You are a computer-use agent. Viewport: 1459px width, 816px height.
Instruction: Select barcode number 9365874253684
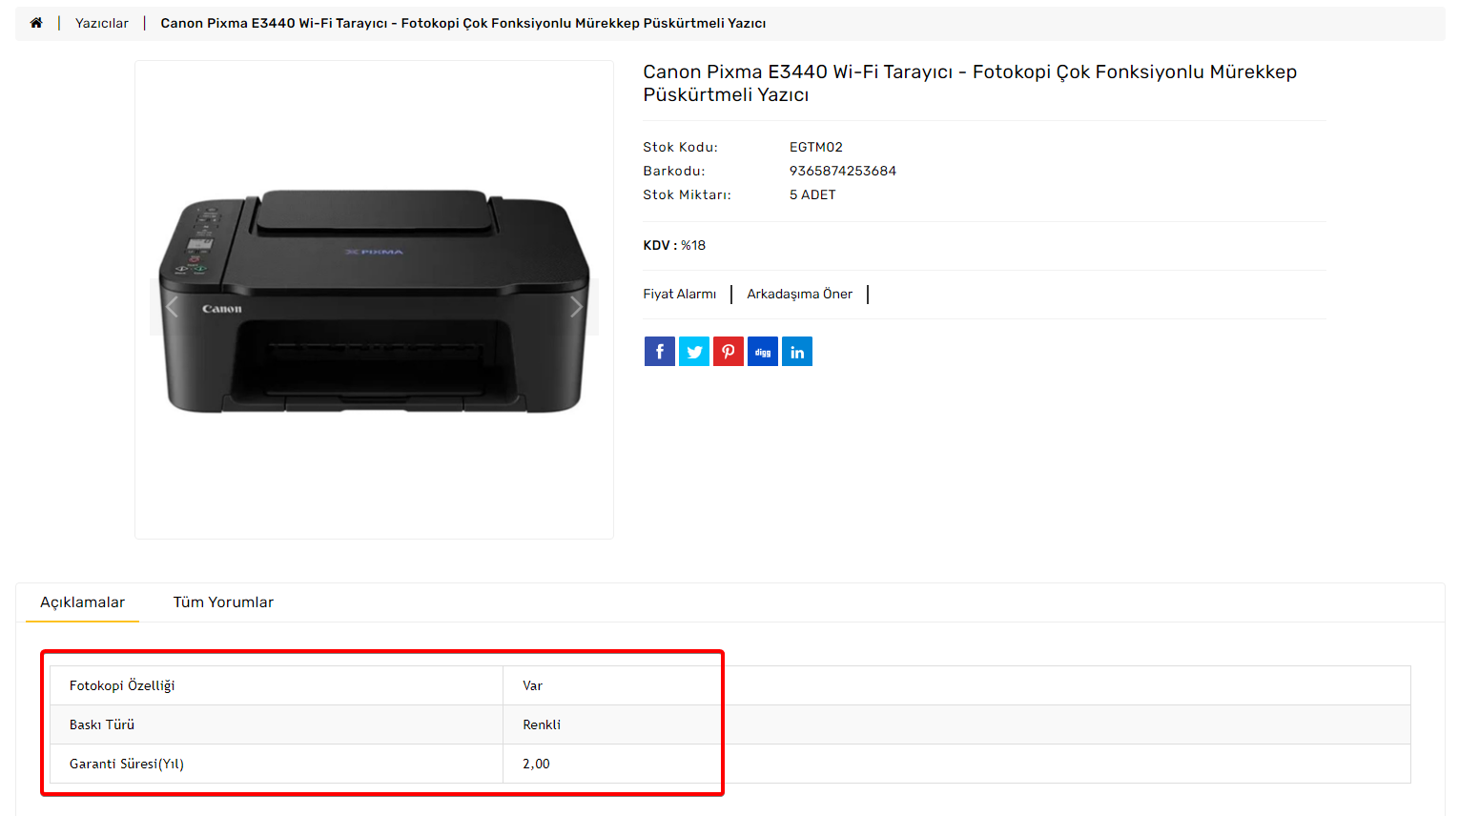(843, 171)
